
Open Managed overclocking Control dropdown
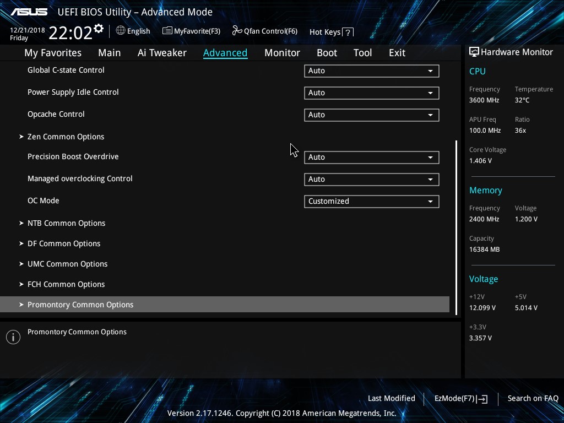[x=372, y=179]
